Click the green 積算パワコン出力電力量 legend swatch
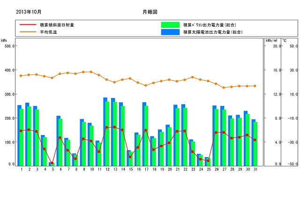 tap(170, 25)
